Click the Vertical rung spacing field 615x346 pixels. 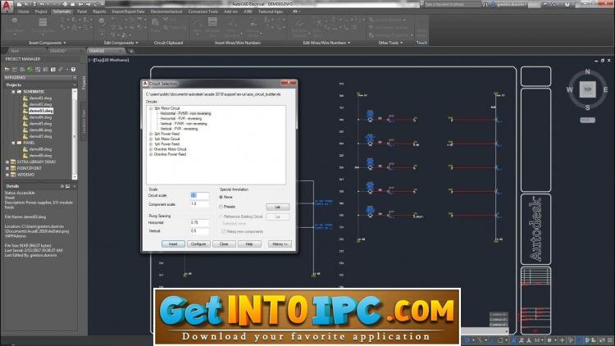[x=199, y=231]
